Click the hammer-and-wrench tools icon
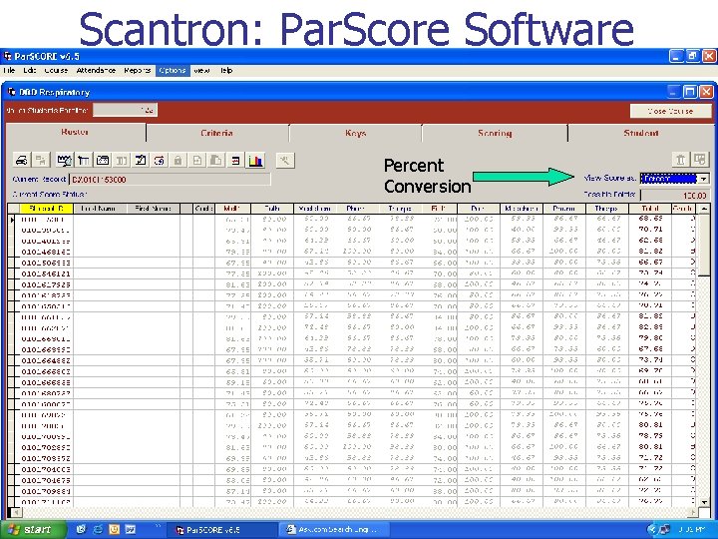The width and height of the screenshot is (718, 539). [285, 160]
